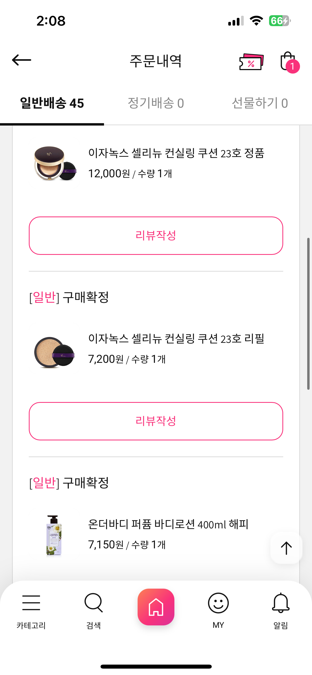Open 온더바디 퍼퓸 바디로션 400ml title
Image resolution: width=312 pixels, height=675 pixels.
click(168, 524)
